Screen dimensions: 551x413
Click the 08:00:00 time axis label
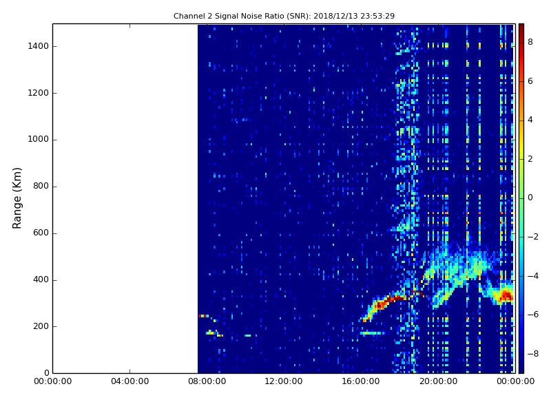(207, 381)
